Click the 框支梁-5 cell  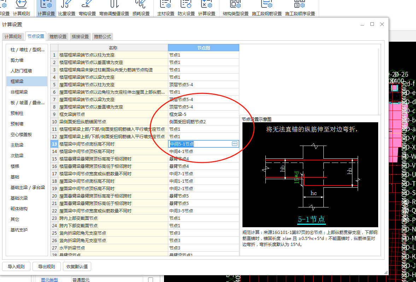click(204, 114)
